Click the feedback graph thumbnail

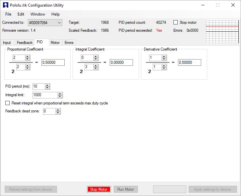[222, 31]
